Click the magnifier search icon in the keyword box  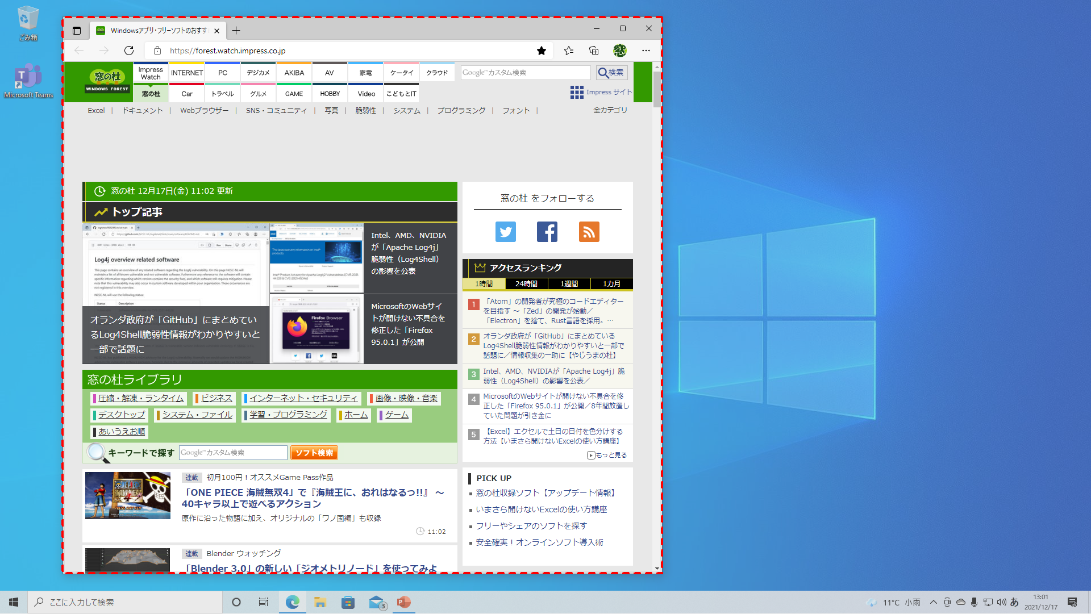tap(95, 453)
